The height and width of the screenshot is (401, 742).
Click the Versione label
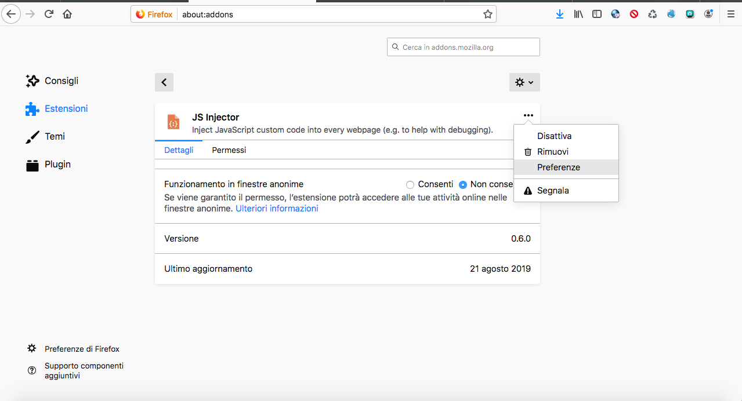coord(181,239)
